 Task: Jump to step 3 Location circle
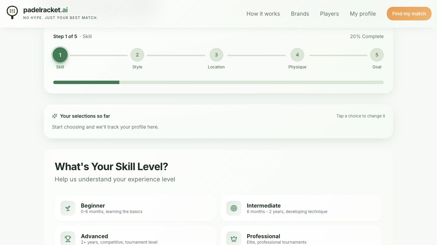[x=216, y=55]
